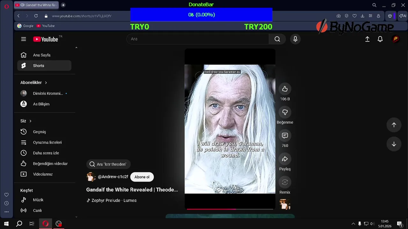This screenshot has width=408, height=229.
Task: Open the AI assistant button
Action: 403,16
